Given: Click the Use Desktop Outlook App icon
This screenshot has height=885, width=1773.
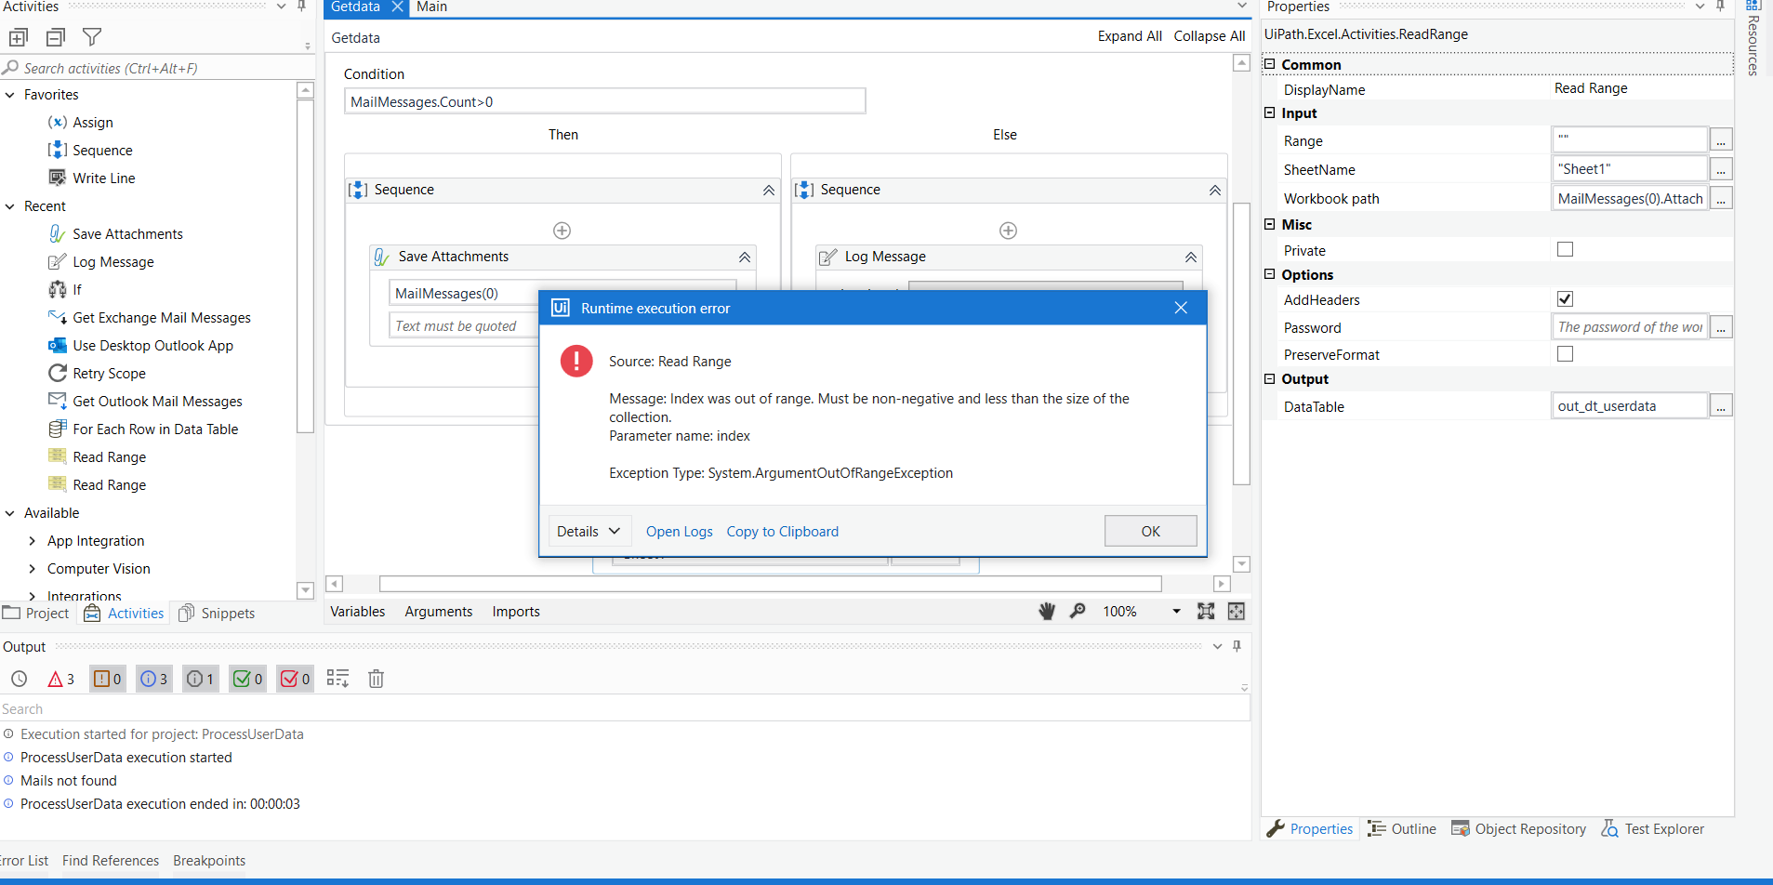Looking at the screenshot, I should click(x=58, y=346).
